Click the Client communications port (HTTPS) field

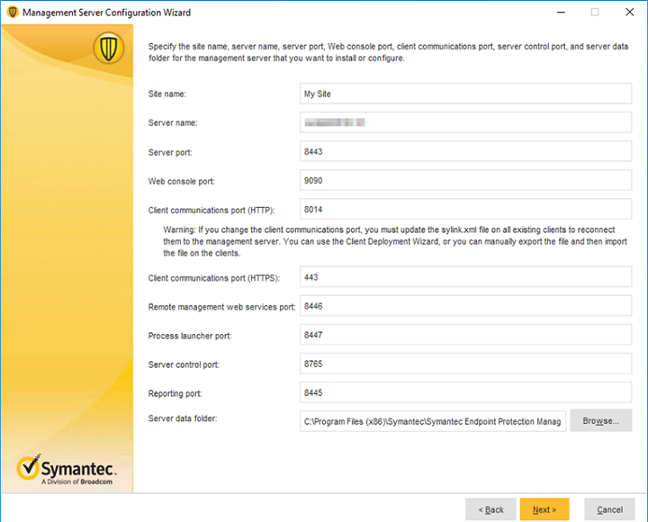click(465, 277)
